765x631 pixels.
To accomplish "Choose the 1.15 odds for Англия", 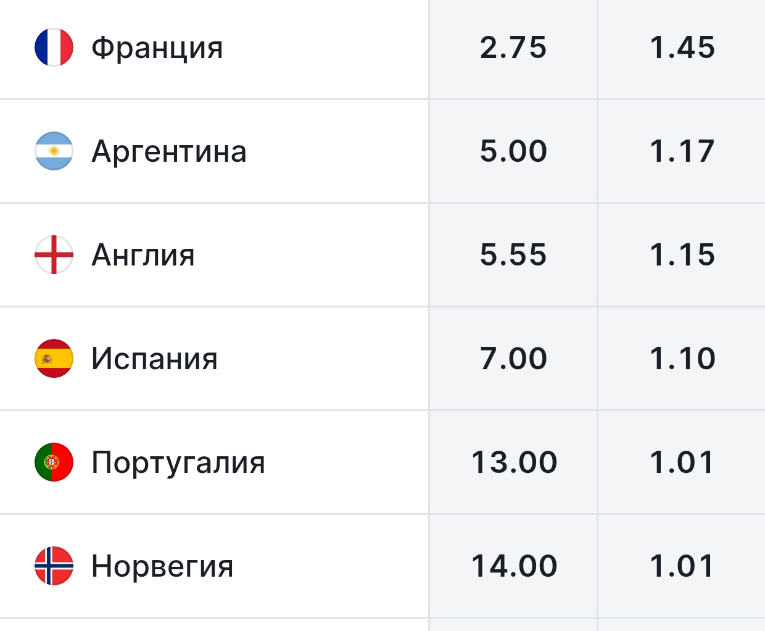I will point(682,255).
